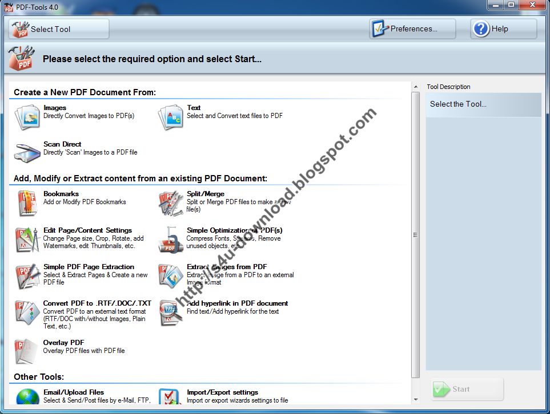Click the Scan Direct scanner icon
550x414 pixels.
[27, 153]
